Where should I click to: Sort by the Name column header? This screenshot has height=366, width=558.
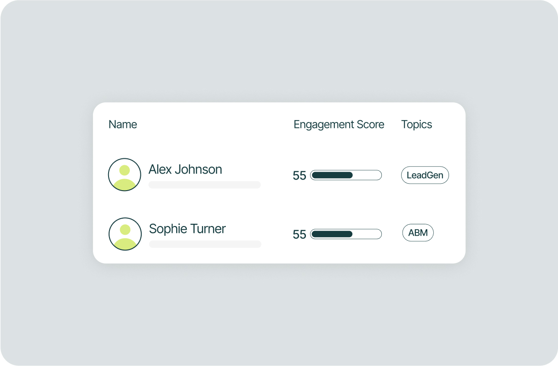coord(123,124)
